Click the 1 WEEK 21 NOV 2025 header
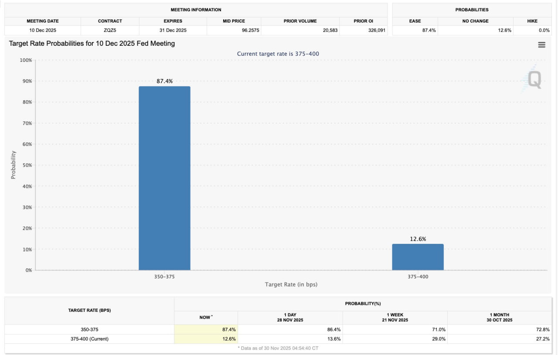Viewport: 558px width, 355px height. [x=395, y=317]
